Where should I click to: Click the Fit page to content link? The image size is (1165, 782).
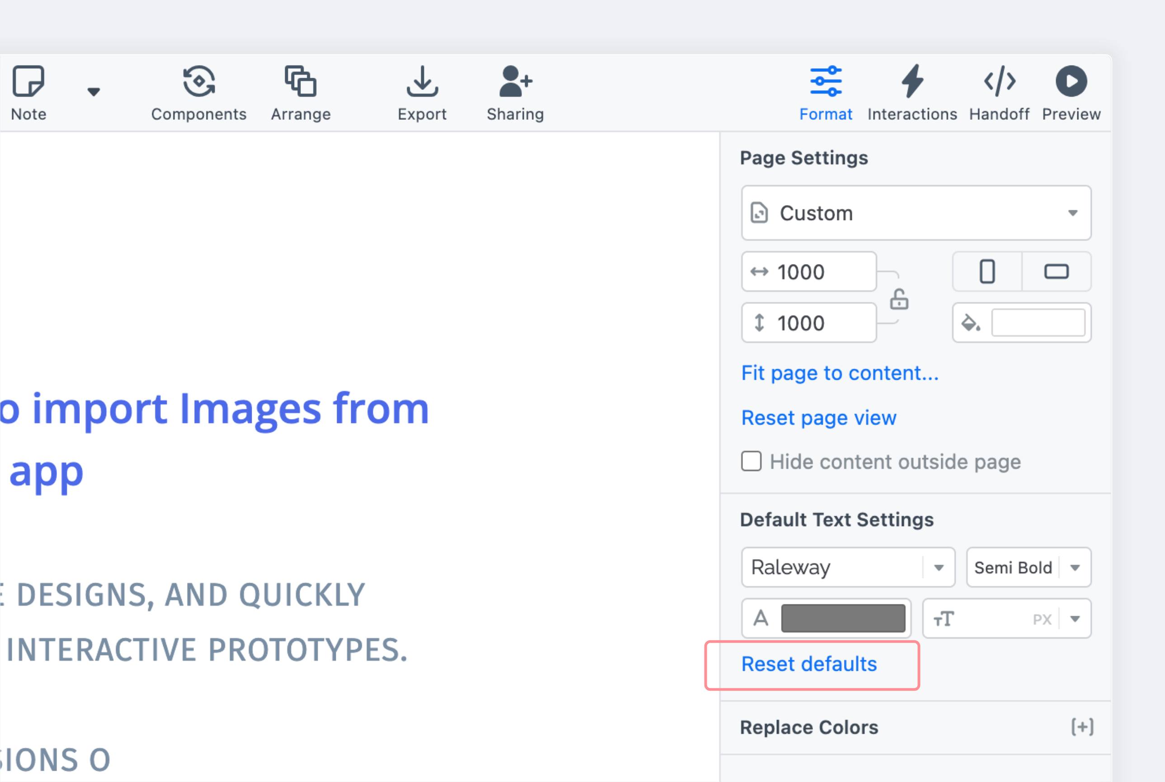pos(840,373)
